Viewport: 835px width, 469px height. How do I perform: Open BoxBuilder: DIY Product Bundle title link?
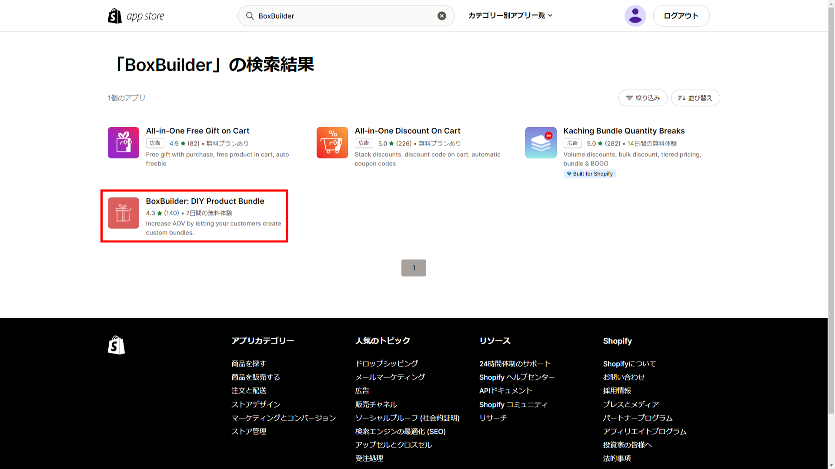(205, 201)
